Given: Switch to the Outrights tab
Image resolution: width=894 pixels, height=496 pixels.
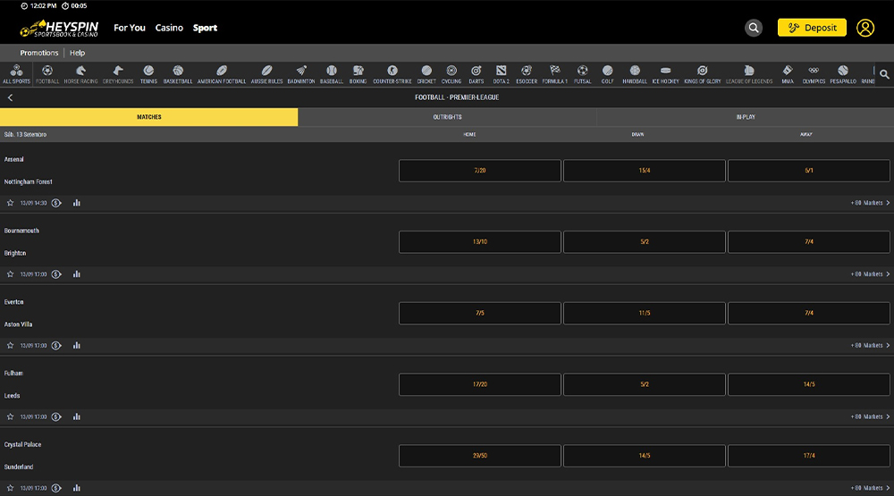Looking at the screenshot, I should coord(447,117).
